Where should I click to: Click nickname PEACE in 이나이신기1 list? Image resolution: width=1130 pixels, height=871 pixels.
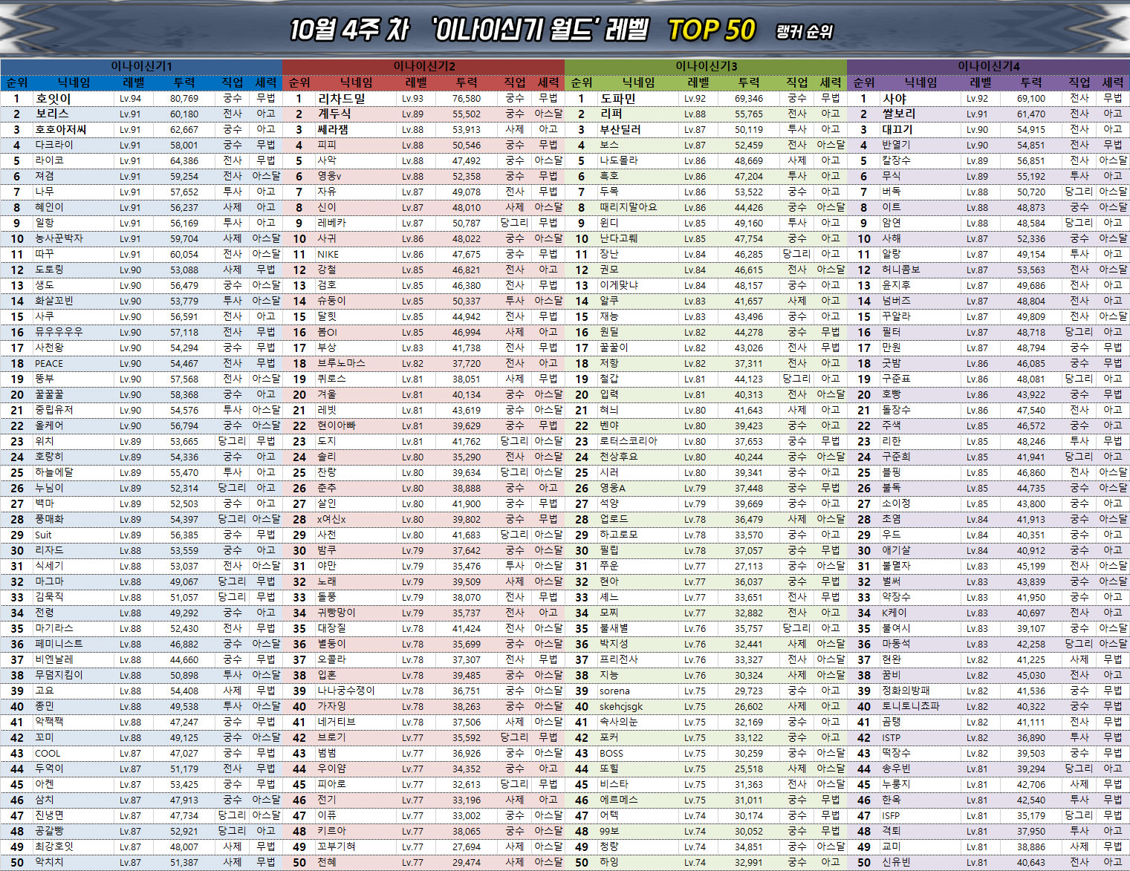pyautogui.click(x=49, y=363)
